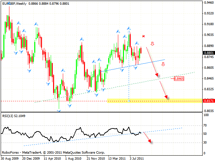The width and height of the screenshot is (215, 161).
Task: Click the 1 Aug 2010 date label
Action: tap(73, 159)
